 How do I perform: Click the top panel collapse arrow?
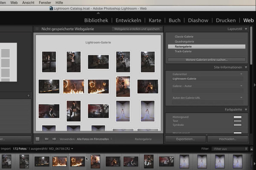pyautogui.click(x=98, y=13)
